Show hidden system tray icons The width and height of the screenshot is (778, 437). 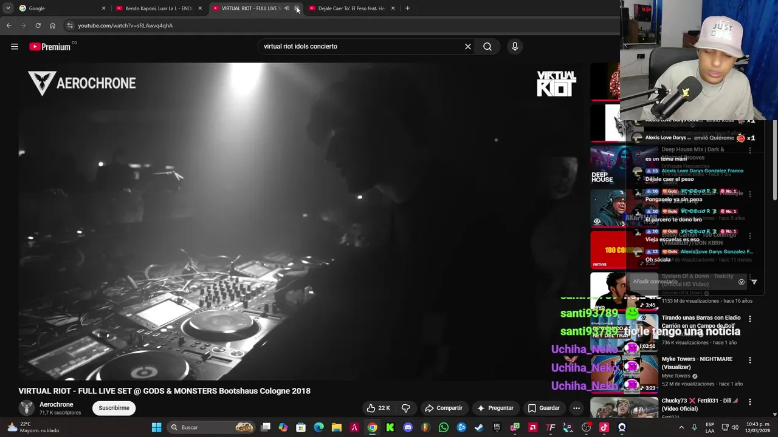[681, 427]
